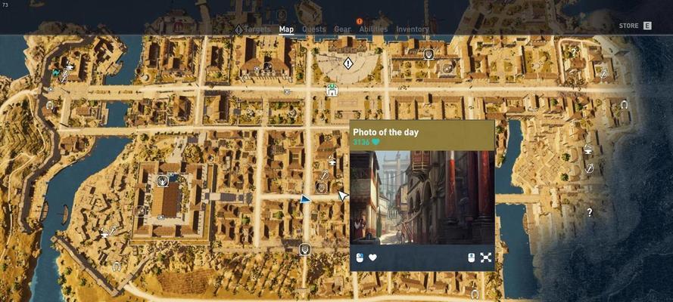The image size is (673, 302).
Task: Select the circular icon at the compound's west wall
Action: coord(140,211)
